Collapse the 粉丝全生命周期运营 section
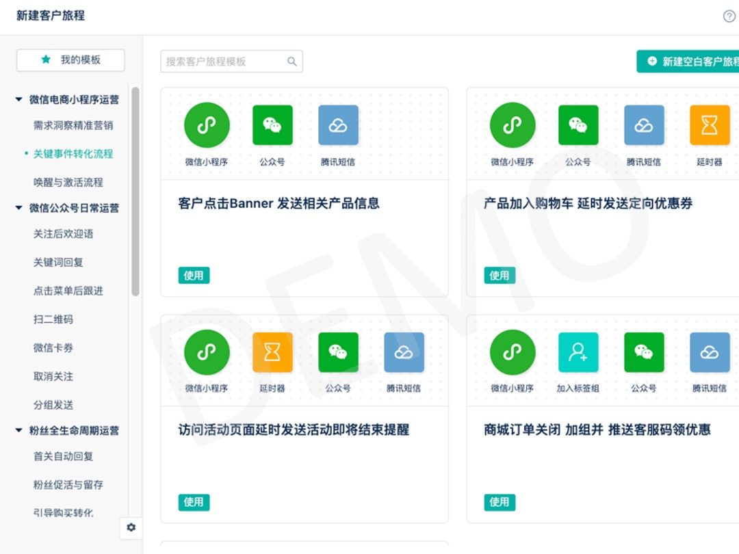This screenshot has height=554, width=739. (x=19, y=430)
